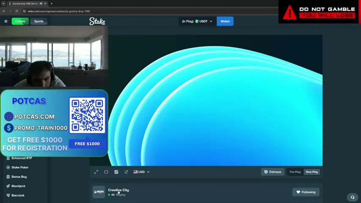This screenshot has height=203, width=361.
Task: Open Creative City provider page
Action: point(118,190)
